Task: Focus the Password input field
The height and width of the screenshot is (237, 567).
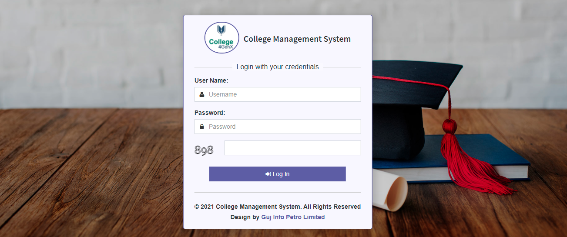Action: coord(283,127)
